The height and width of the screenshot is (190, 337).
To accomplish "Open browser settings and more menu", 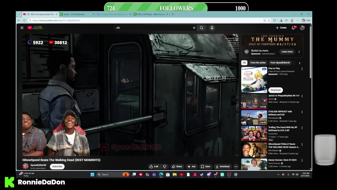I will coord(298,20).
